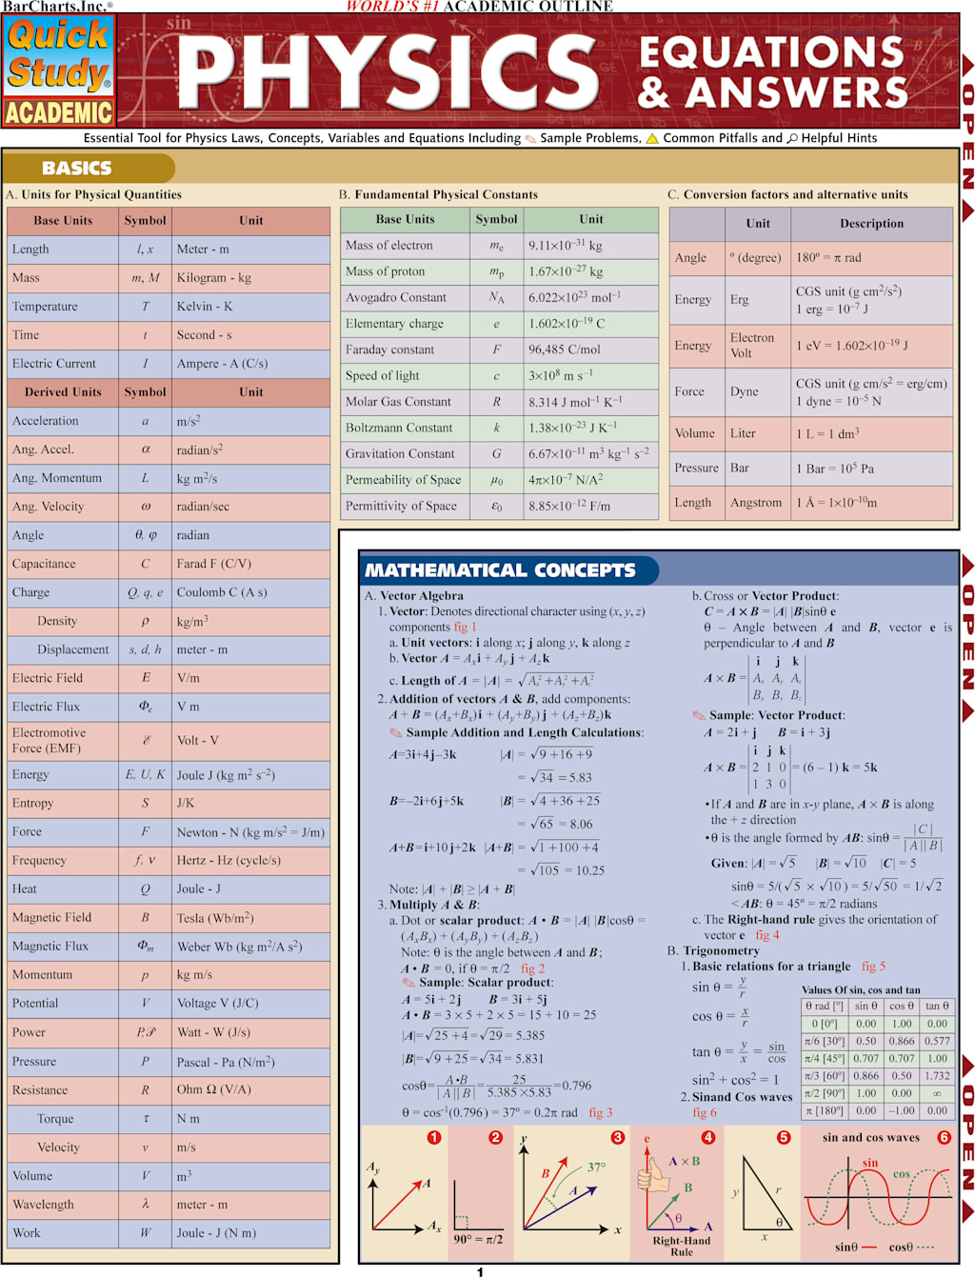Click 'B. Fundamental Physical Constants' heading
The width and height of the screenshot is (975, 1277).
[438, 194]
